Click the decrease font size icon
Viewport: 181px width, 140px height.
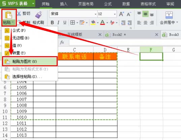point(129,14)
